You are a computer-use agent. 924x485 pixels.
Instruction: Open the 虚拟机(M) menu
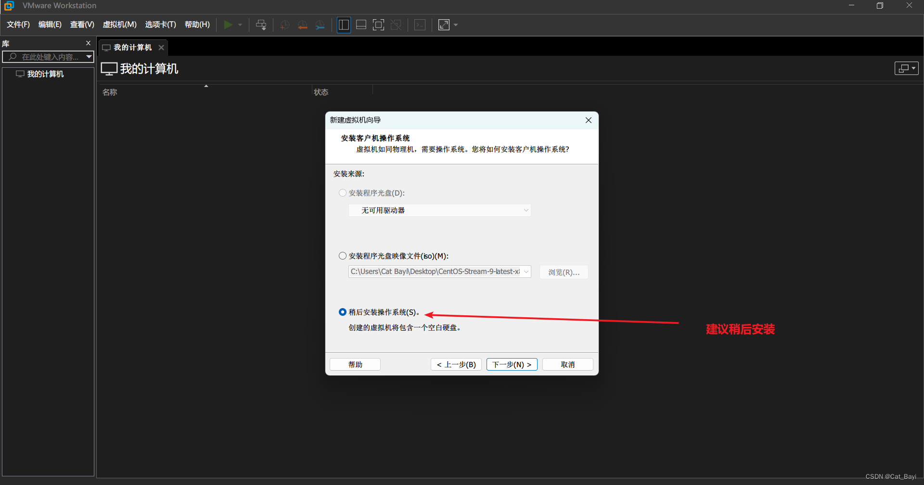click(x=120, y=25)
